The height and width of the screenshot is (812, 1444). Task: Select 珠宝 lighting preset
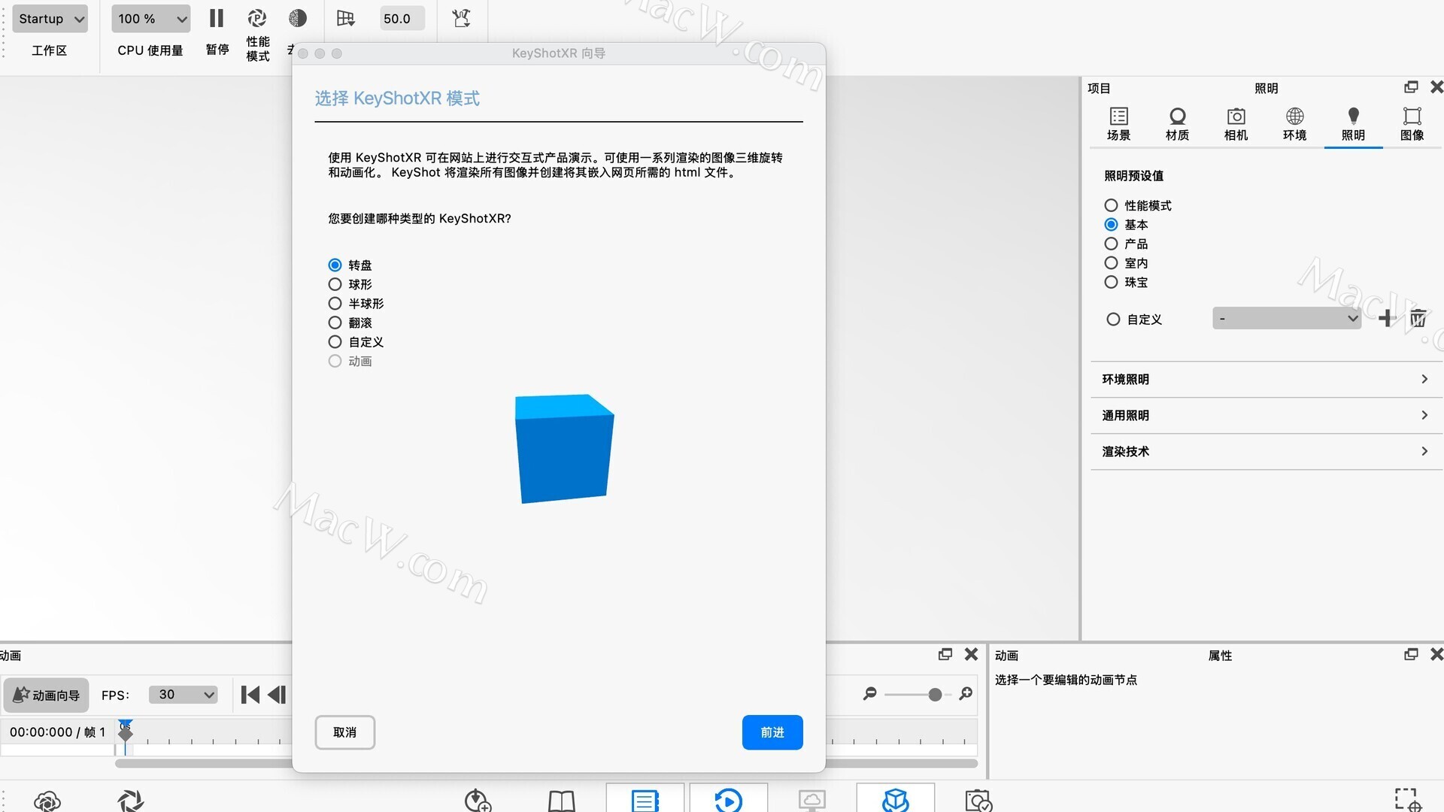pos(1111,282)
